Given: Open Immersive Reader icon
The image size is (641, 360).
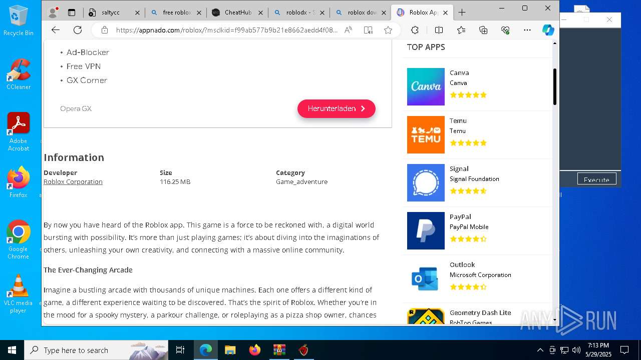Looking at the screenshot, I should point(368,30).
